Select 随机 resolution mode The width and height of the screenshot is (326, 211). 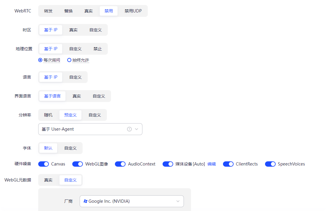pos(48,115)
